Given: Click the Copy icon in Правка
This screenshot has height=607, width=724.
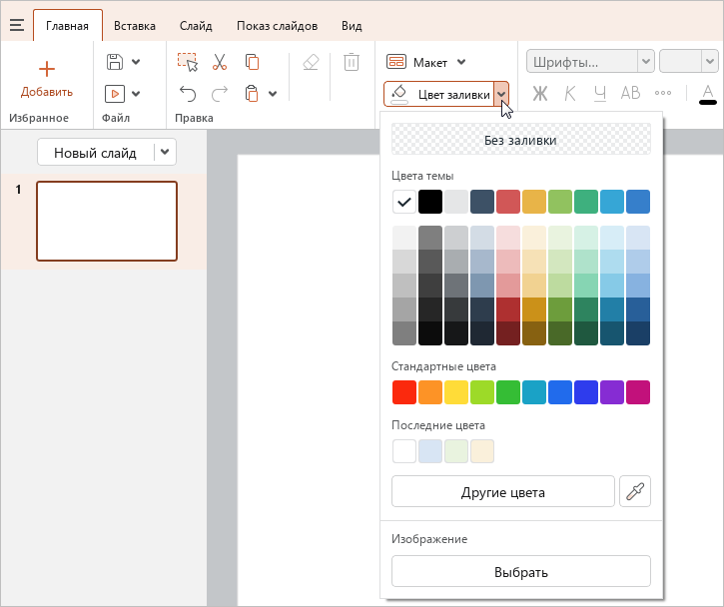Looking at the screenshot, I should pos(252,62).
